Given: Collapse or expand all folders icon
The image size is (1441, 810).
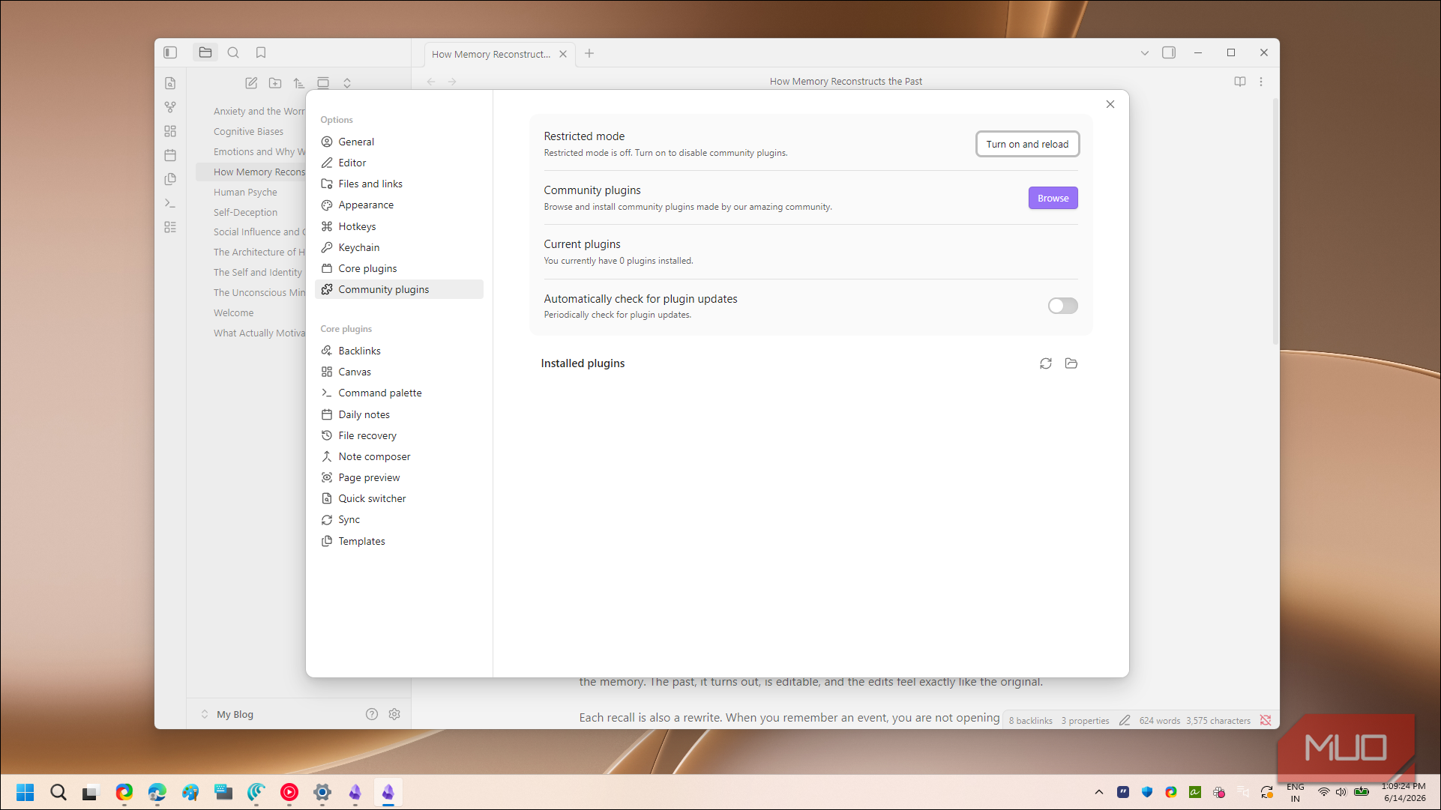Looking at the screenshot, I should pyautogui.click(x=347, y=83).
